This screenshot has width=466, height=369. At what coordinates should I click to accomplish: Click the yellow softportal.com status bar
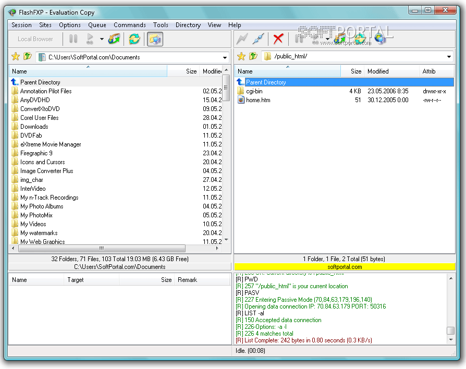click(345, 267)
